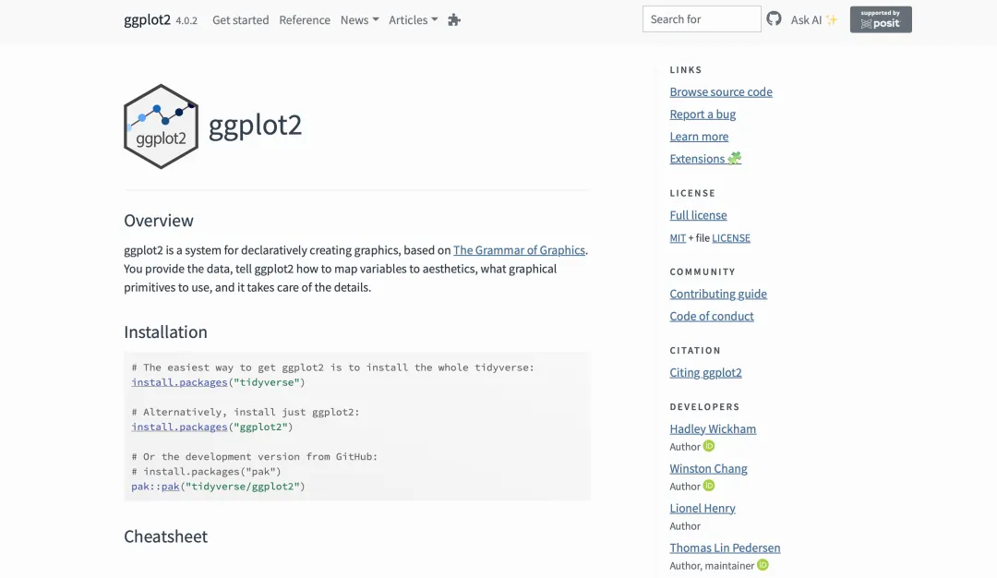Expand the Articles dropdown menu
The image size is (997, 578).
pyautogui.click(x=413, y=19)
